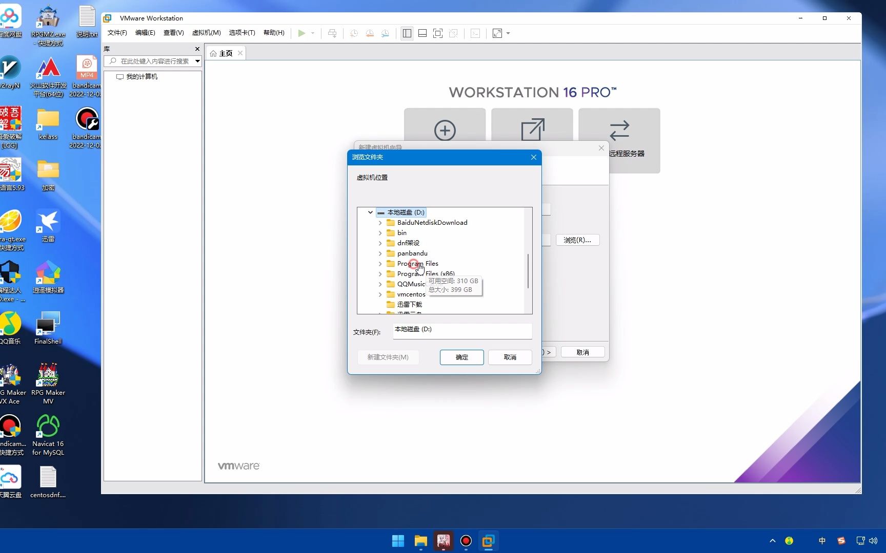Click 取消 in the browse folder dialog
The width and height of the screenshot is (886, 553).
[x=510, y=357]
